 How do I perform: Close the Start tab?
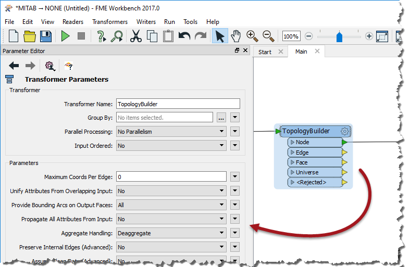[x=281, y=52]
